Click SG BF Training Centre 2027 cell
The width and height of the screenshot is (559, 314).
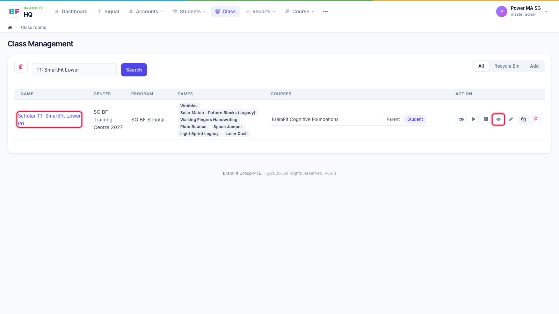click(x=108, y=120)
